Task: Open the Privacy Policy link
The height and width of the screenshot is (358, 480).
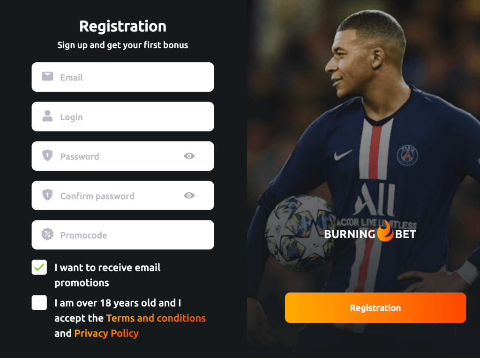Action: point(106,333)
